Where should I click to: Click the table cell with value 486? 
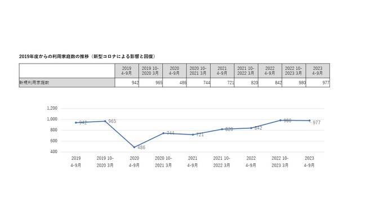tap(175, 83)
